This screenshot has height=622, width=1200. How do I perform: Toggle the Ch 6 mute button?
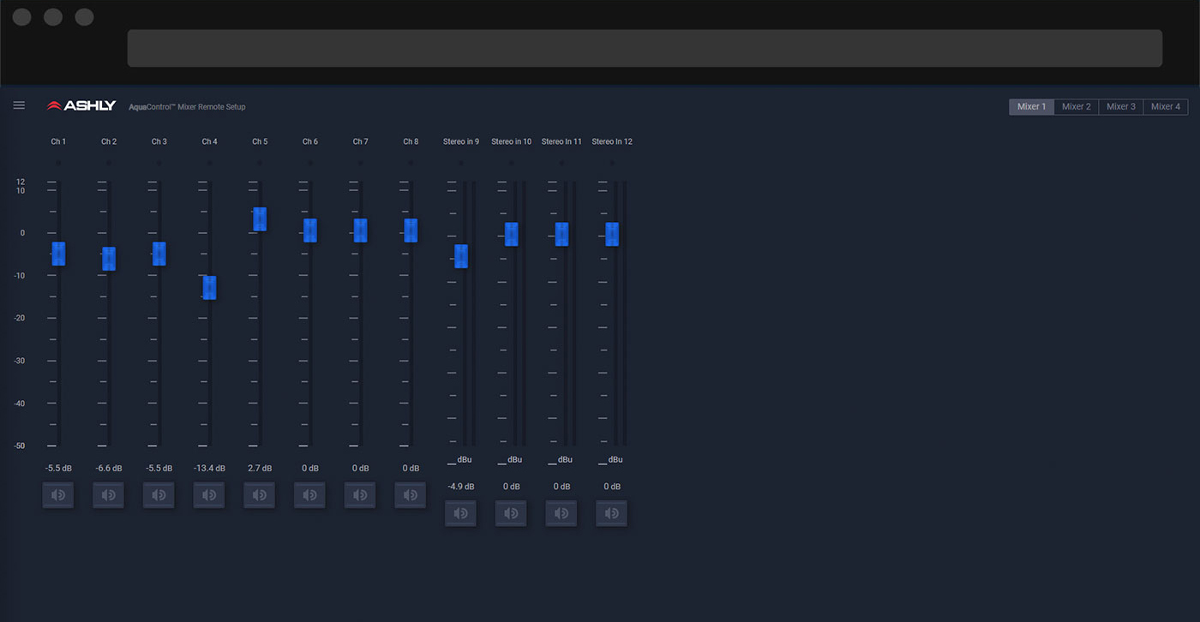(310, 495)
